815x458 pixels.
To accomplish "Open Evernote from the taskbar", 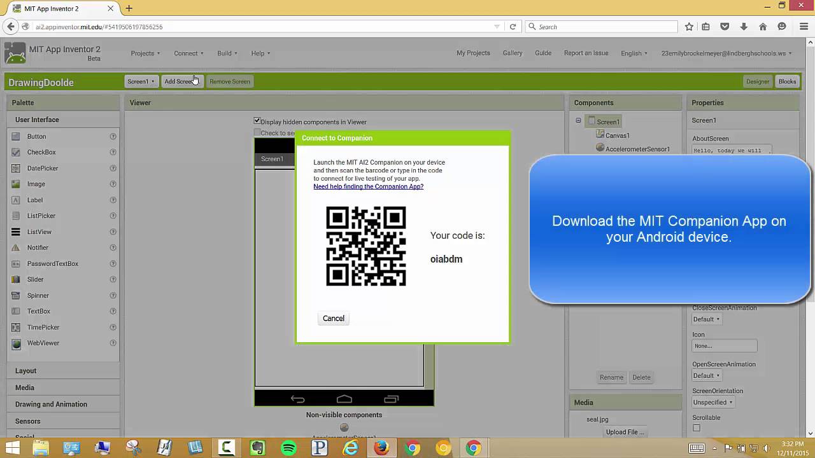I will pyautogui.click(x=257, y=448).
